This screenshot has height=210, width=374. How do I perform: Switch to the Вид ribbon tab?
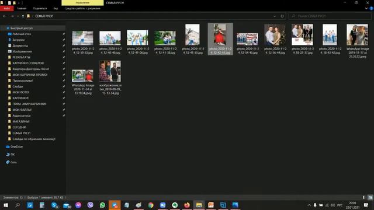[56, 9]
